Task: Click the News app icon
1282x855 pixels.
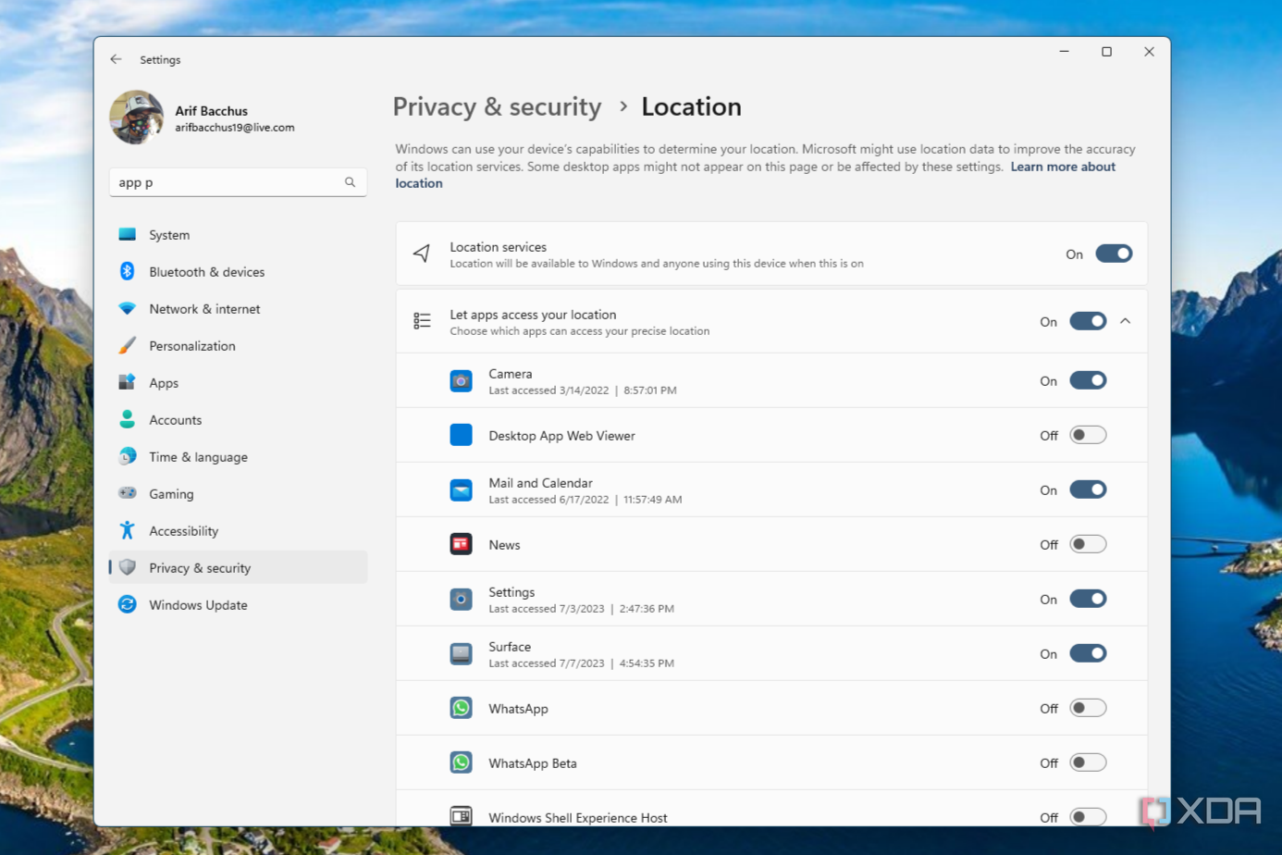Action: (461, 545)
